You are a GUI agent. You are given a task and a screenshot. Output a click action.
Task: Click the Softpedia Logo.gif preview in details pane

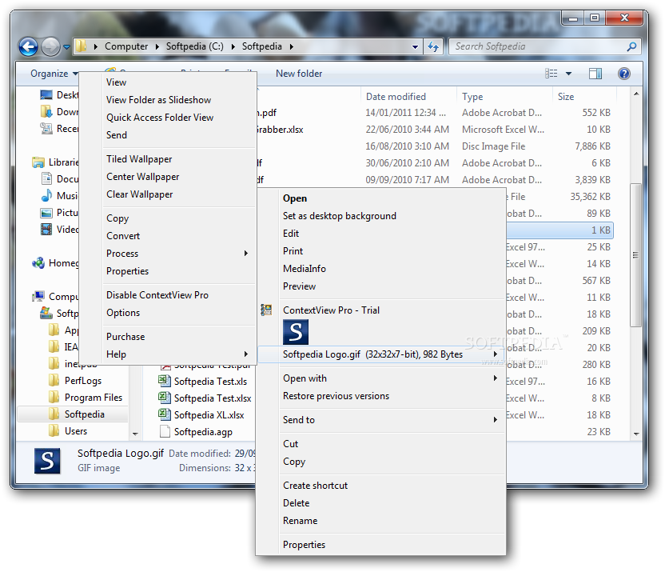47,461
